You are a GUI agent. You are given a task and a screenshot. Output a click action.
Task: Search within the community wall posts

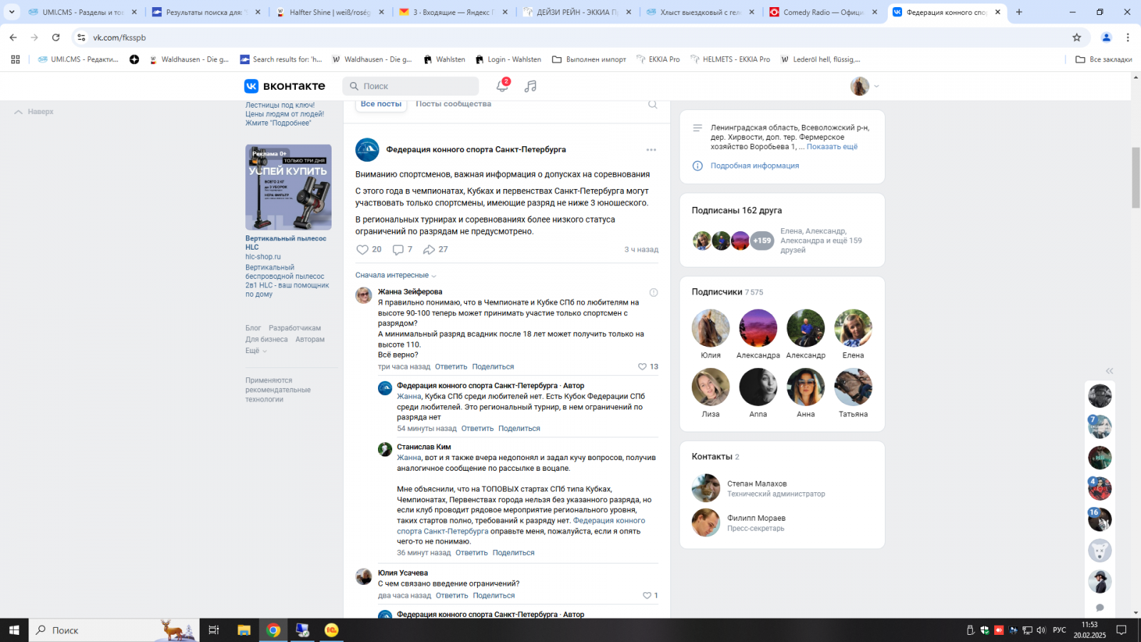tap(653, 104)
